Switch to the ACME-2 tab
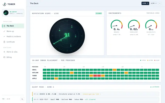 click(154, 3)
